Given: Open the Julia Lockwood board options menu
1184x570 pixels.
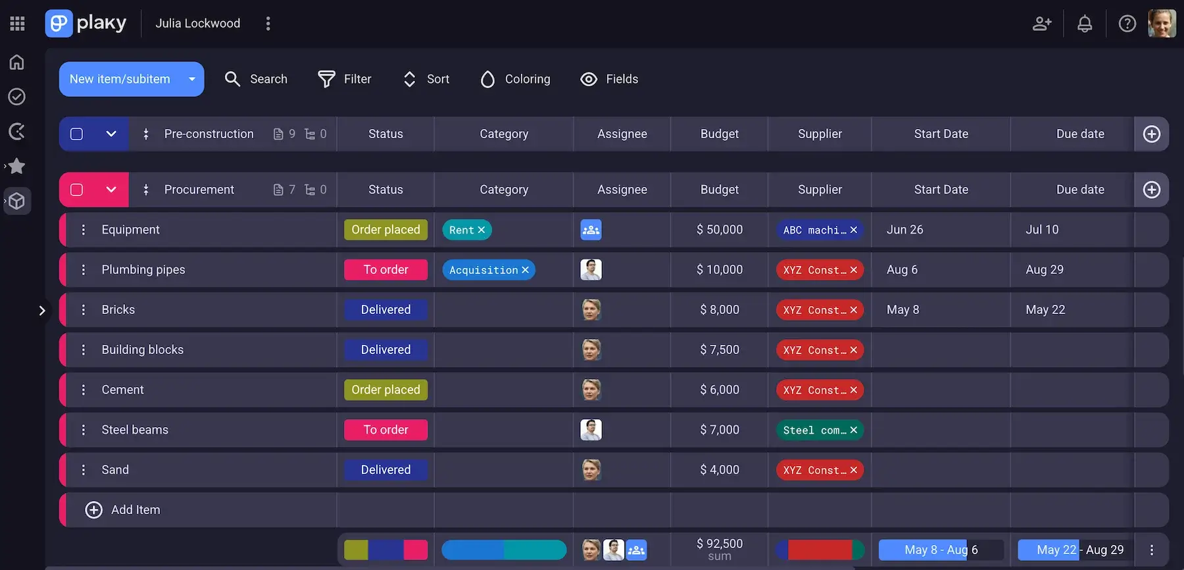Looking at the screenshot, I should pos(268,24).
